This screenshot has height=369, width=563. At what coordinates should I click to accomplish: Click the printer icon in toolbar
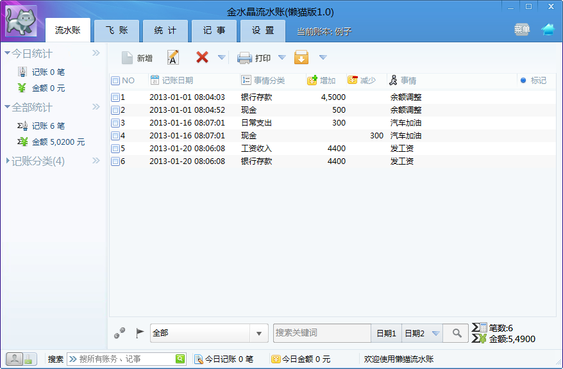tap(244, 58)
